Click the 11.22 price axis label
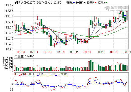 (9, 44)
